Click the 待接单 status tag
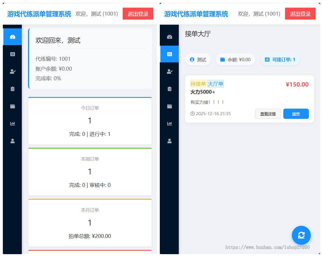Viewport: 323px width, 257px height. [x=198, y=84]
